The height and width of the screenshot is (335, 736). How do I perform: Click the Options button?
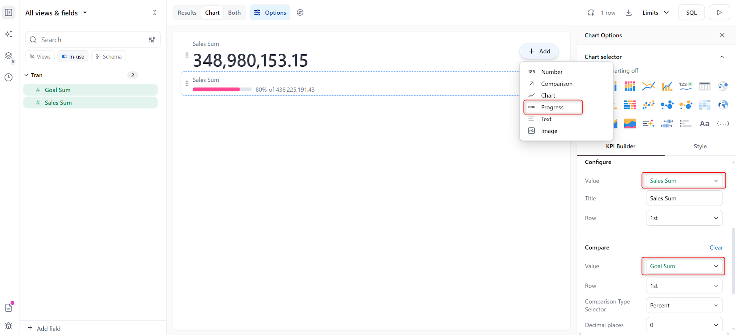(270, 13)
